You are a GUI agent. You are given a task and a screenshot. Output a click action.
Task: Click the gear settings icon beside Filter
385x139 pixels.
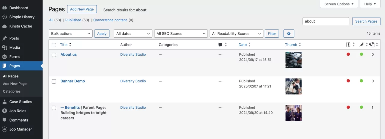point(289,34)
